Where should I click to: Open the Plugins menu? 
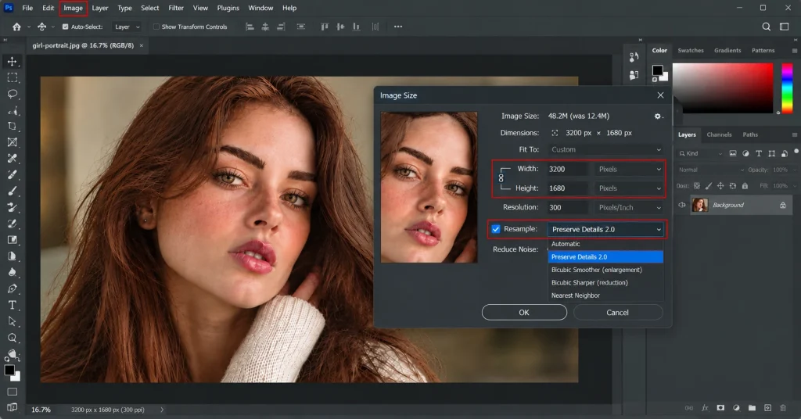pos(228,8)
